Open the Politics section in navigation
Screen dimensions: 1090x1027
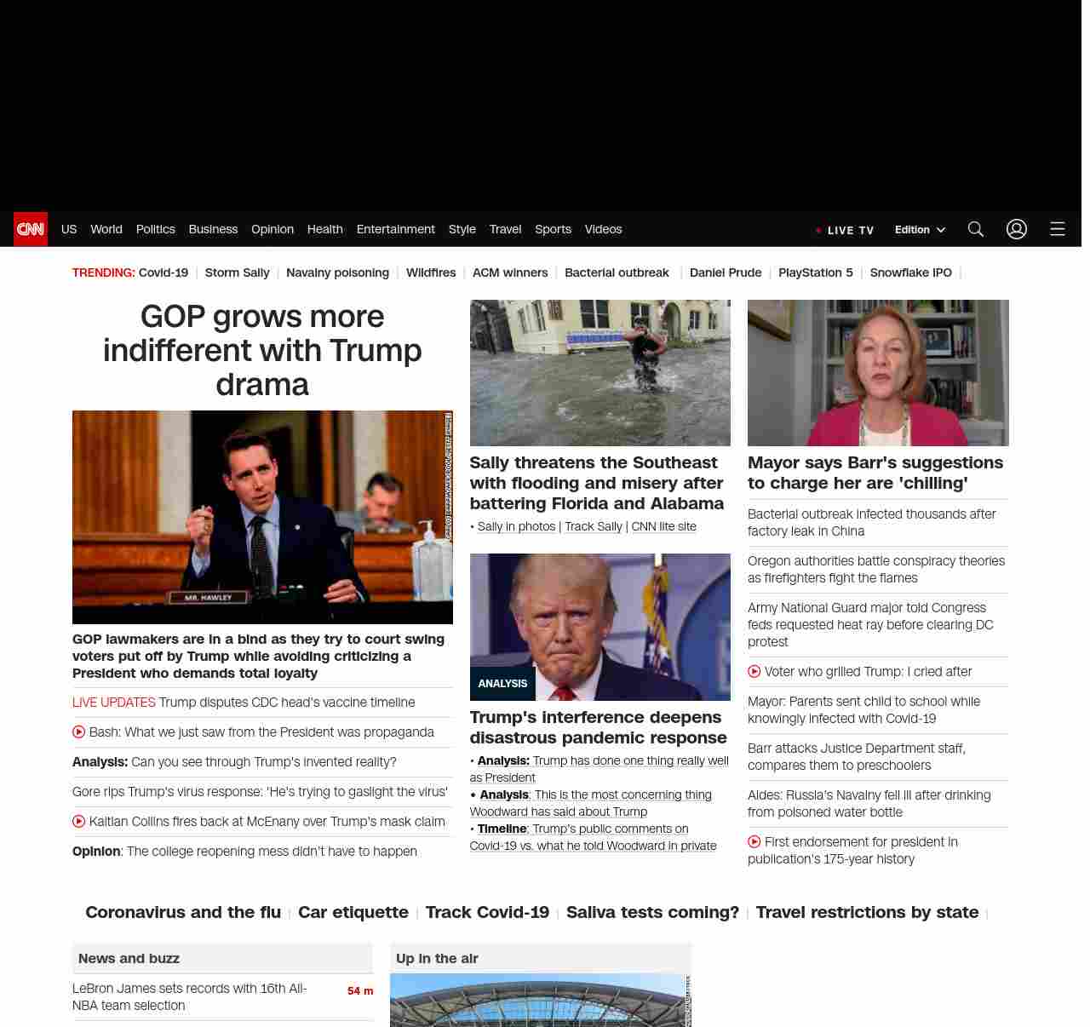(155, 229)
